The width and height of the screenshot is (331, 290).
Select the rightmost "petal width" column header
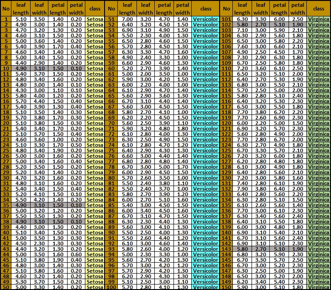click(298, 9)
